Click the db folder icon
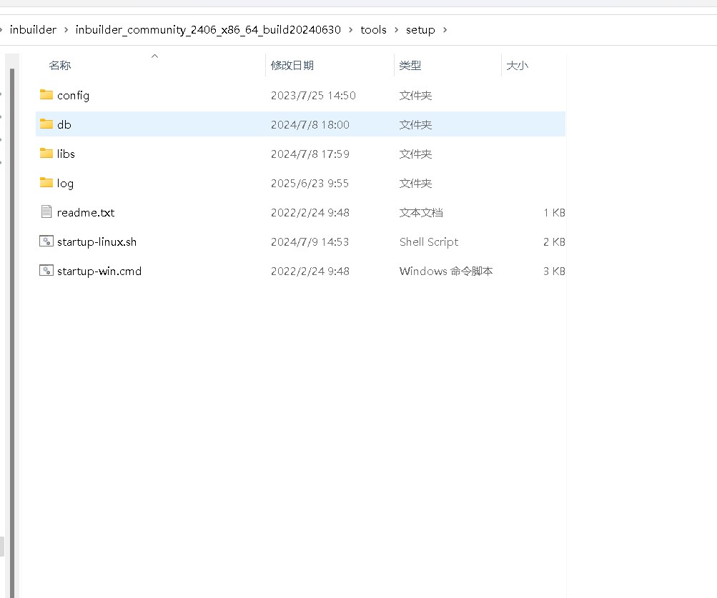 click(x=44, y=124)
